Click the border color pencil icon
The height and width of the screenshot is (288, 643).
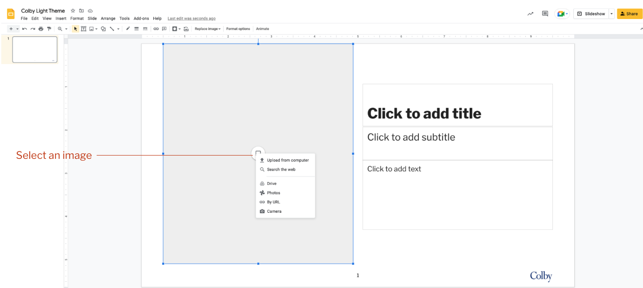[x=128, y=29]
